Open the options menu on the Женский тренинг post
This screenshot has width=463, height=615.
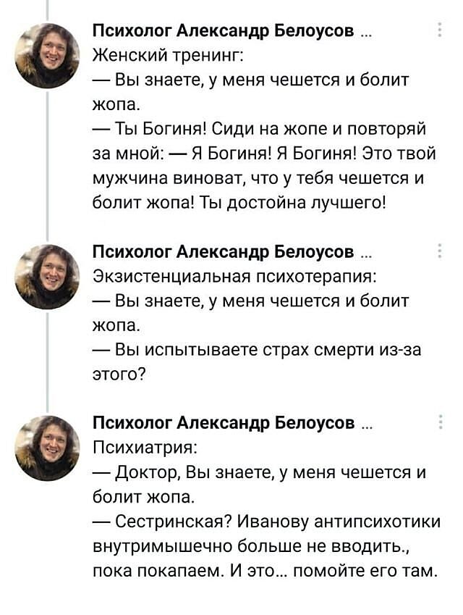coord(441,30)
